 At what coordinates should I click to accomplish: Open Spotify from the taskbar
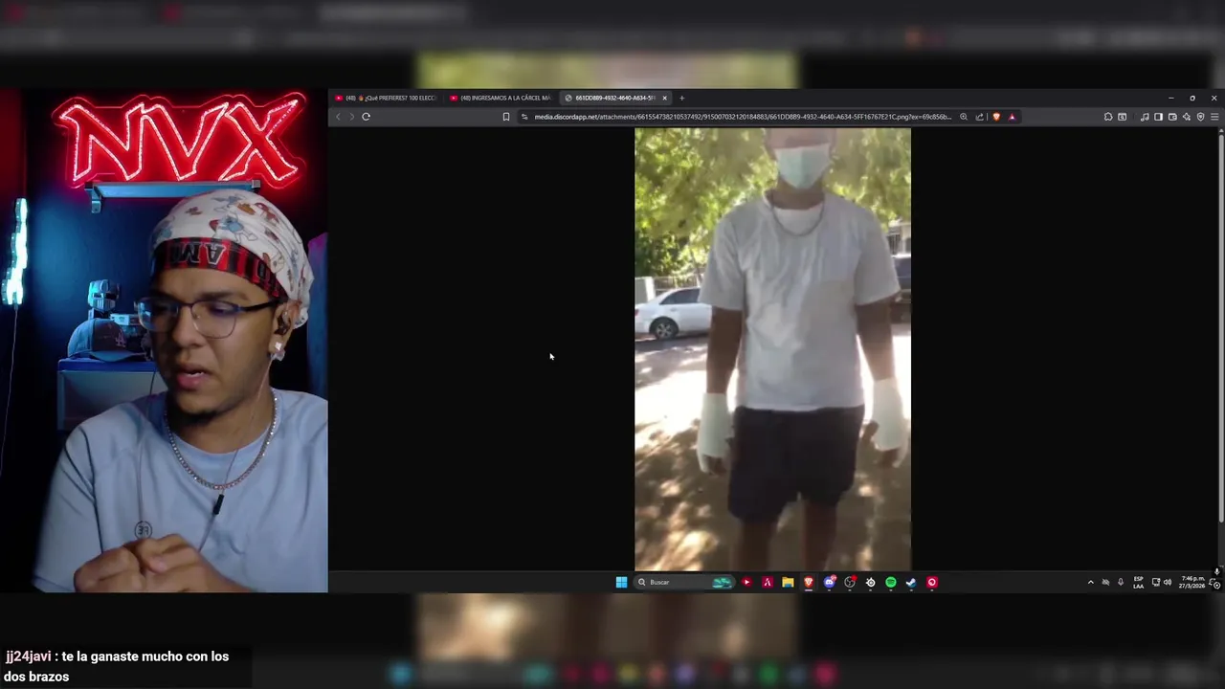tap(891, 582)
